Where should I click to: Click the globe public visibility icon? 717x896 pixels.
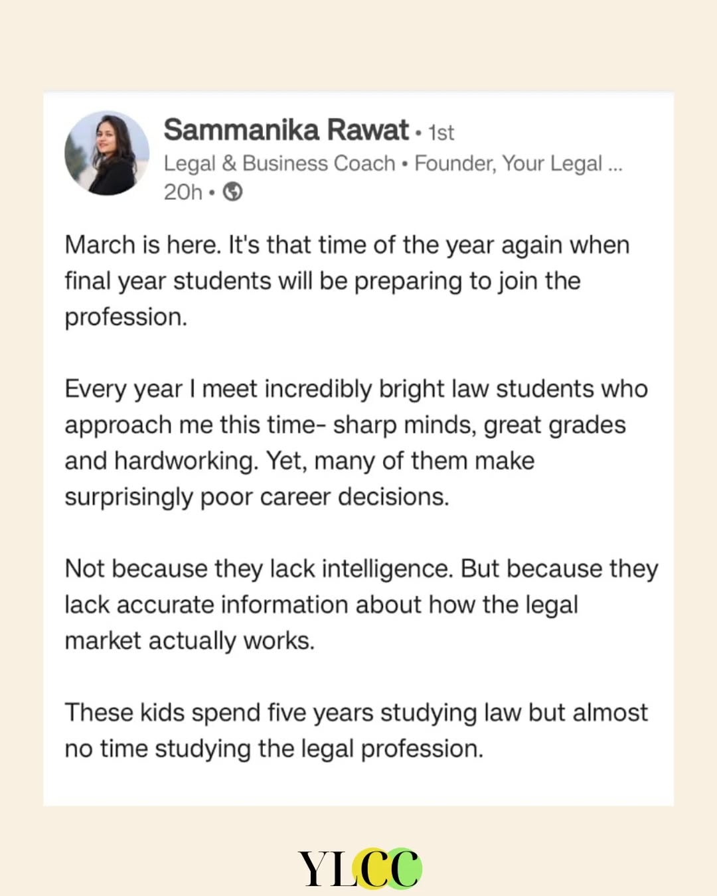click(x=232, y=192)
